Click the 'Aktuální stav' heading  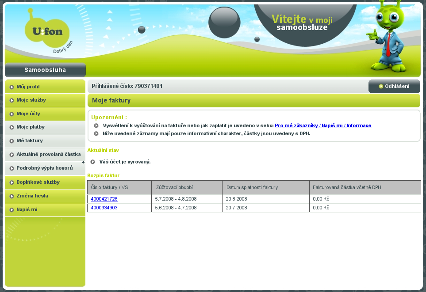pyautogui.click(x=103, y=150)
